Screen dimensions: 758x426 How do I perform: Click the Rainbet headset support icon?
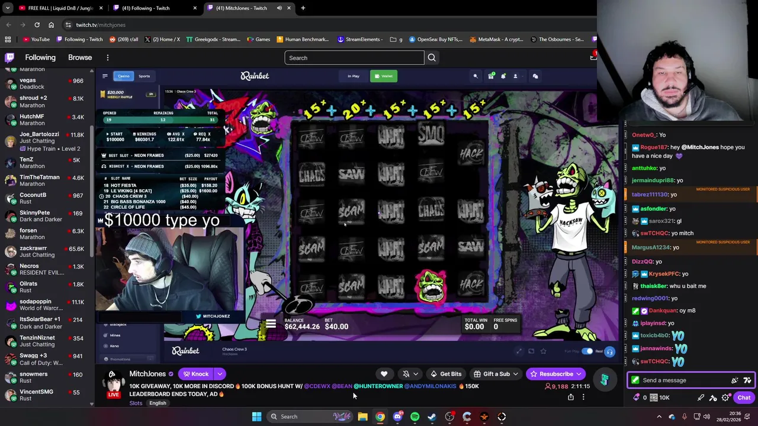click(609, 351)
